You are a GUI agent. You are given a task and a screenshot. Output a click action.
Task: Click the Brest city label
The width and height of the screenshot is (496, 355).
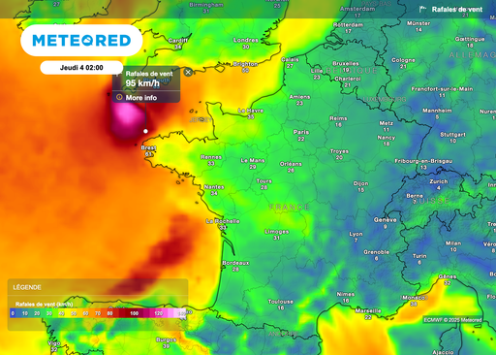click(148, 147)
